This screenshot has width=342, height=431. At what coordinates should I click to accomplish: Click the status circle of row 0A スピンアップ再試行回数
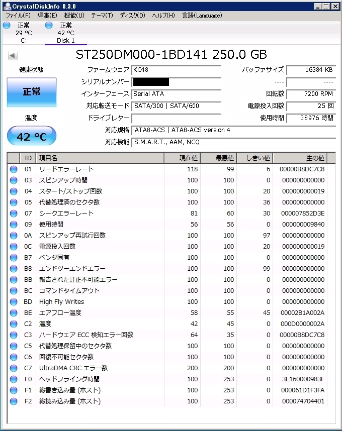[x=14, y=235]
